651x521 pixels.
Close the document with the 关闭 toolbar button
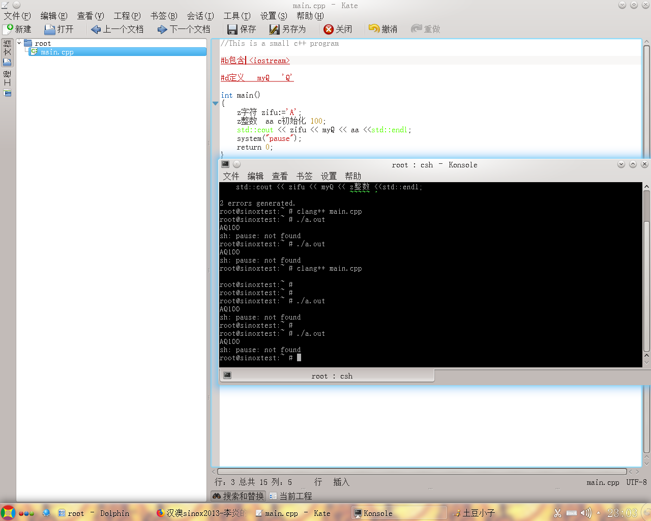(338, 29)
